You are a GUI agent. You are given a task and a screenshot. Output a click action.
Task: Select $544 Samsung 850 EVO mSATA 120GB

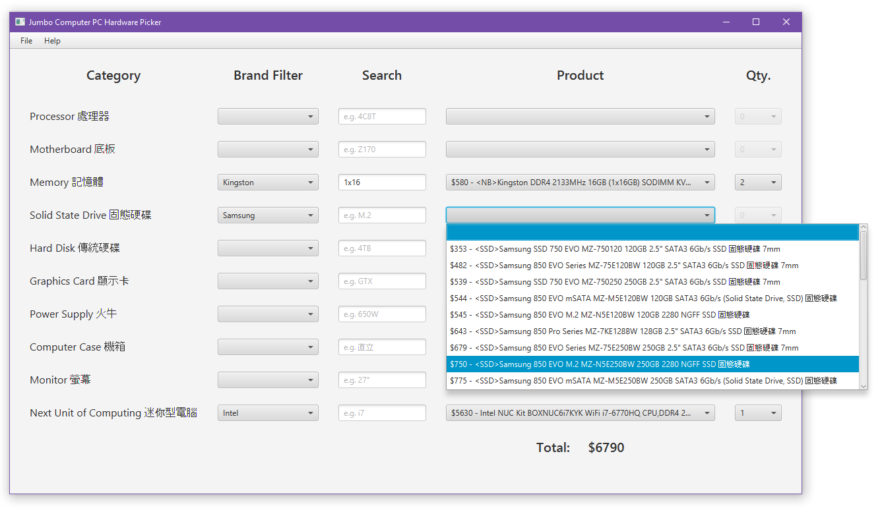point(652,299)
